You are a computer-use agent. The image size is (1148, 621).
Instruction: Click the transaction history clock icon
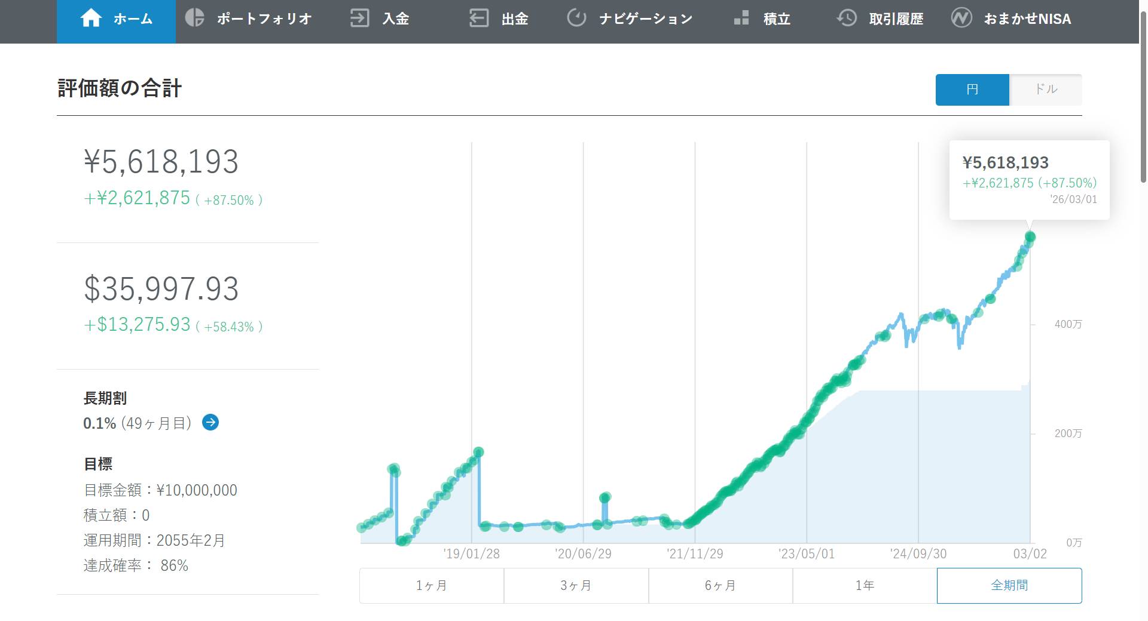847,19
